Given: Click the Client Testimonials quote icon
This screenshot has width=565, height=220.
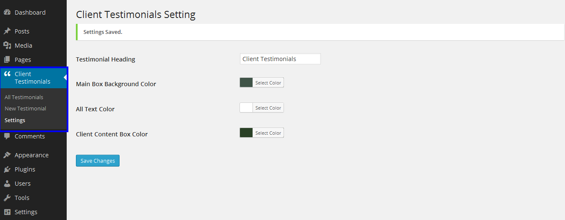Looking at the screenshot, I should (x=7, y=74).
